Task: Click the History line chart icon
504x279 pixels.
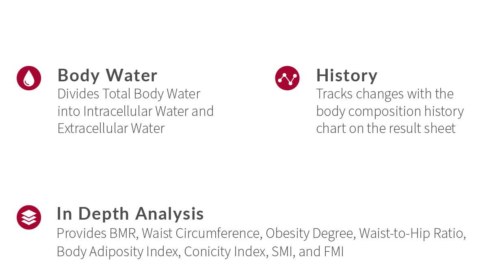Action: point(287,78)
